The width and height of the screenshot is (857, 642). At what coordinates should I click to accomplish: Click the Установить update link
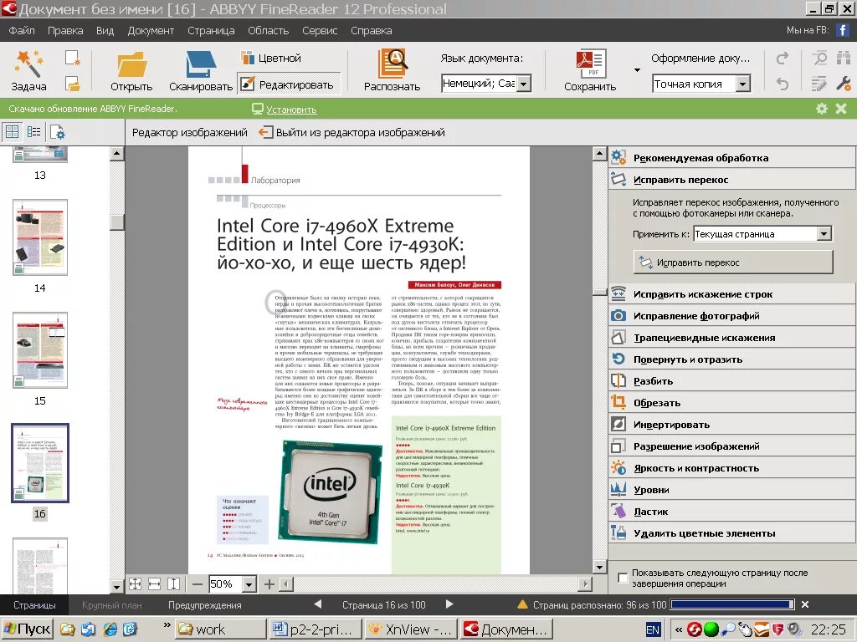click(291, 110)
